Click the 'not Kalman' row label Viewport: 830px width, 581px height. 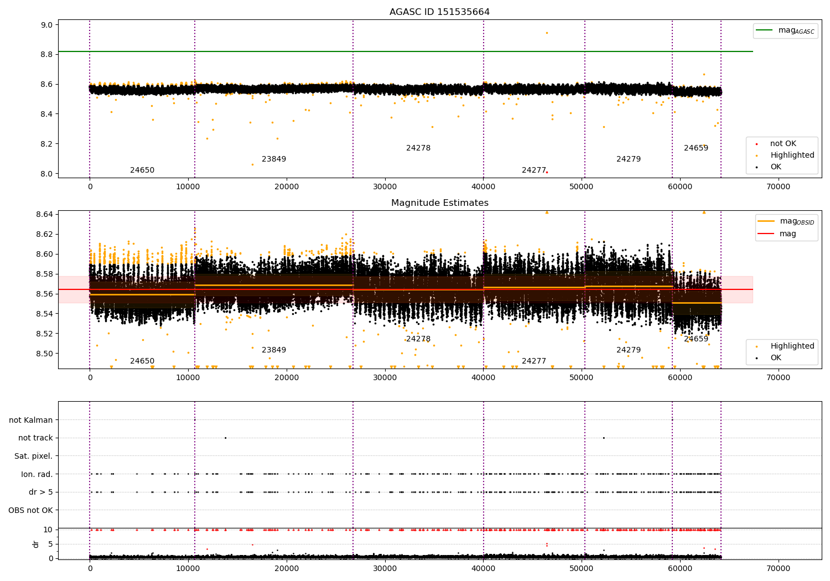coord(31,420)
